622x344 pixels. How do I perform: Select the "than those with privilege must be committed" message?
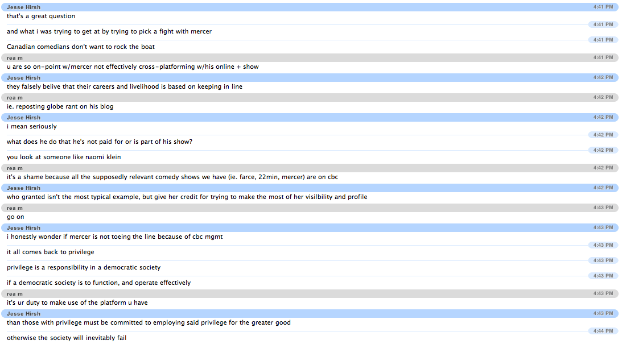point(149,323)
